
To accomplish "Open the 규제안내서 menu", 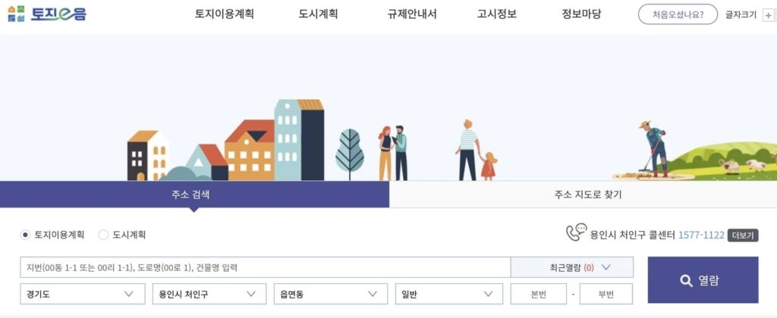I will (412, 14).
